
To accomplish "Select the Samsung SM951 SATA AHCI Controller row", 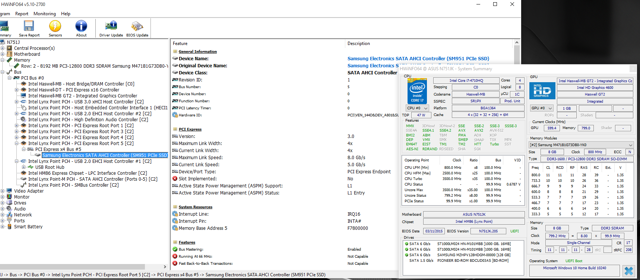I will (105, 155).
